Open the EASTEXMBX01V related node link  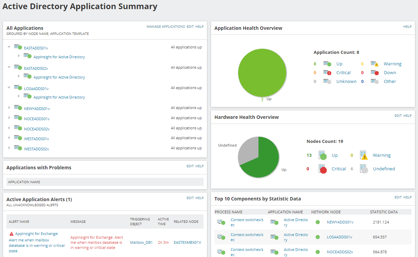coord(187,242)
